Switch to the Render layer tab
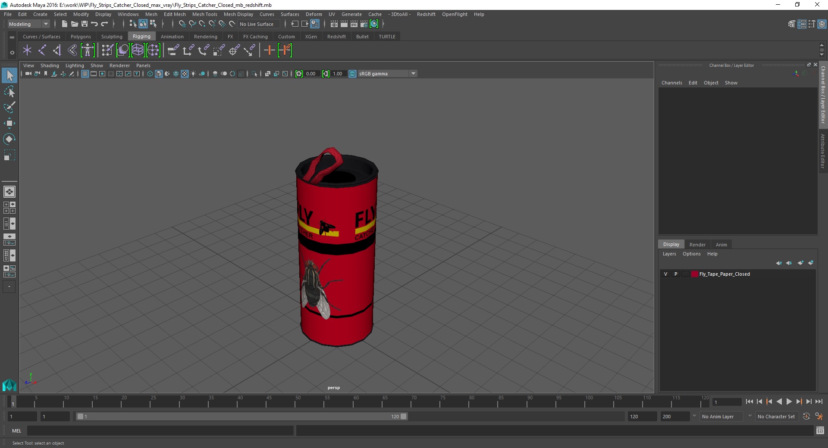The width and height of the screenshot is (828, 448). coord(697,244)
